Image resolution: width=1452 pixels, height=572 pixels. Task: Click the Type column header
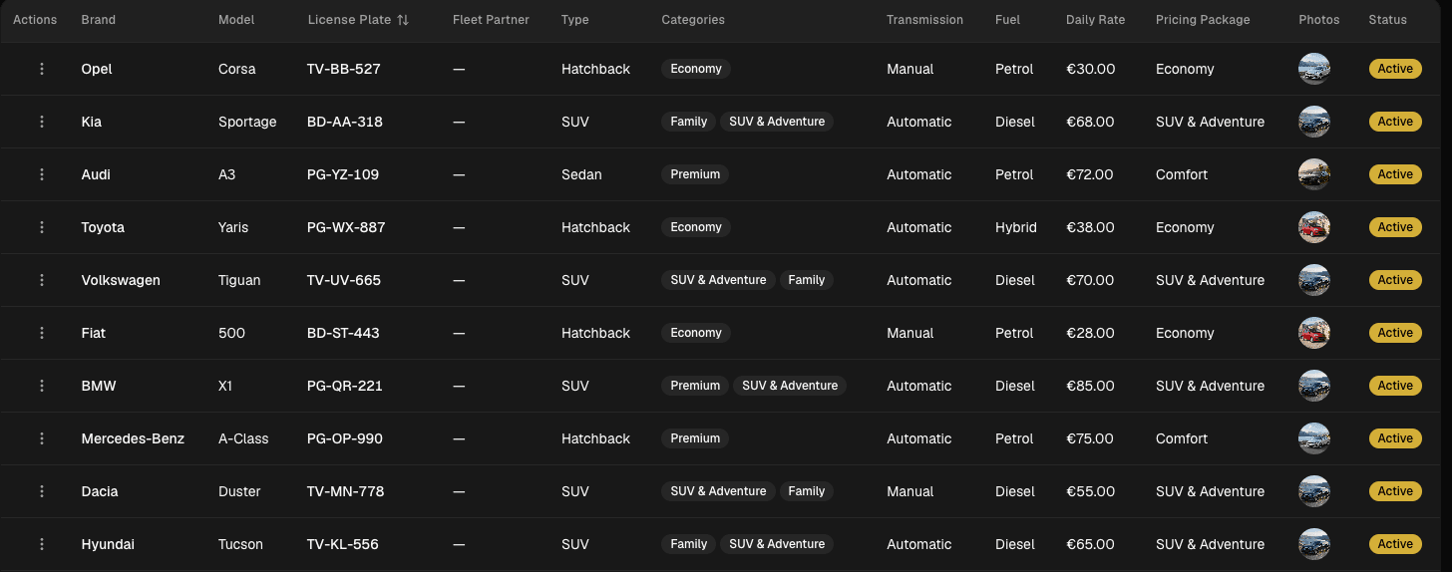pos(575,20)
